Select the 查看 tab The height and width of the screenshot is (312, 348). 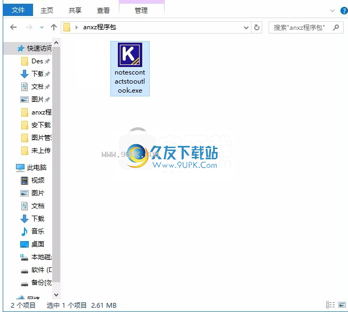point(103,10)
